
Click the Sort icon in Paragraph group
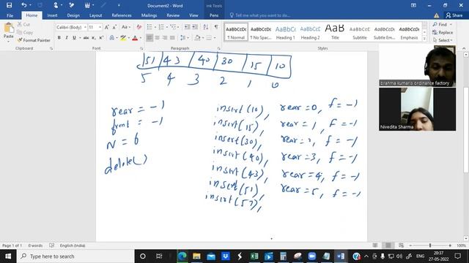(x=205, y=27)
